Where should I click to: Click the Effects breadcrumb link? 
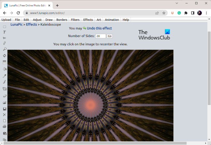(x=31, y=24)
